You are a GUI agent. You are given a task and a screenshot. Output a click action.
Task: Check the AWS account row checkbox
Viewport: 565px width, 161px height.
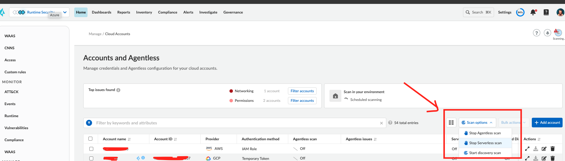coord(91,149)
